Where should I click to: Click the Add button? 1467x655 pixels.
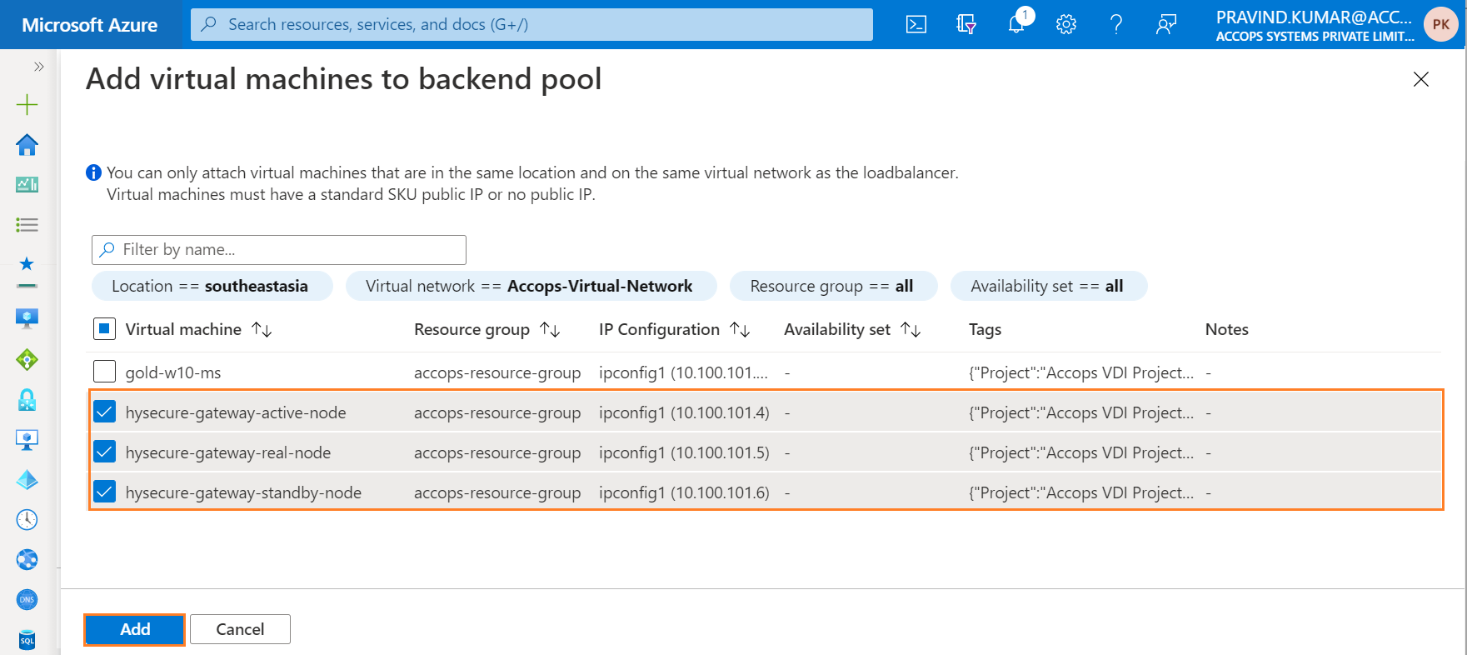coord(134,629)
